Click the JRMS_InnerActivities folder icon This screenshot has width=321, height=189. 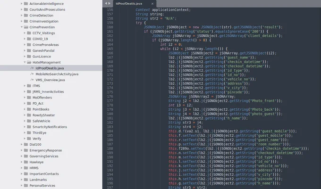[29, 91]
